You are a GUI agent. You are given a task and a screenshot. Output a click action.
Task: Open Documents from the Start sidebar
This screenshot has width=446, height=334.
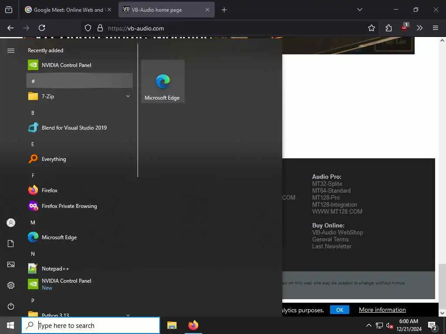point(11,244)
